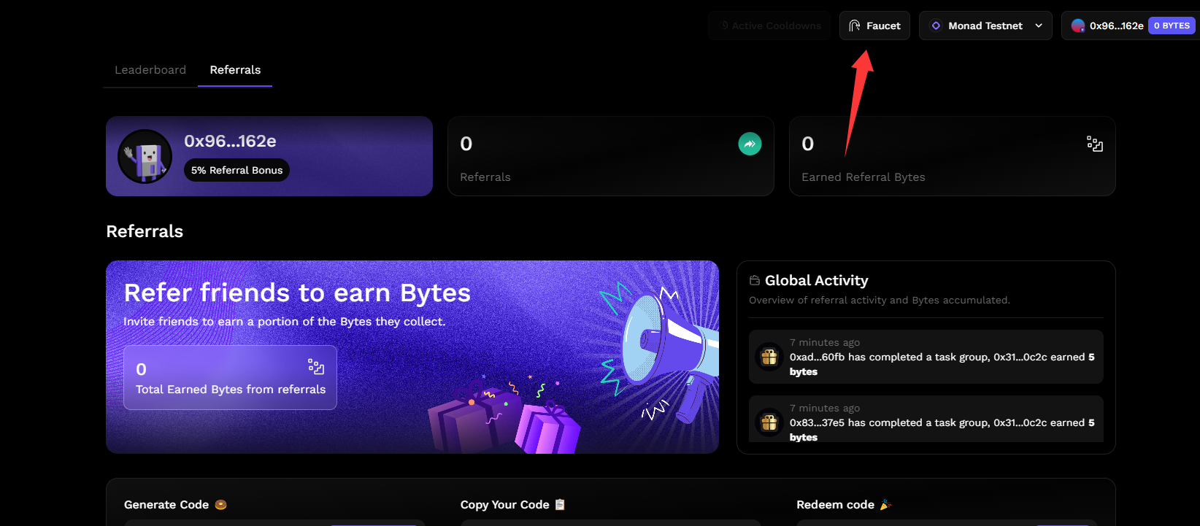Click the clipboard icon beside Copy Your Code
This screenshot has height=526, width=1200.
(560, 505)
